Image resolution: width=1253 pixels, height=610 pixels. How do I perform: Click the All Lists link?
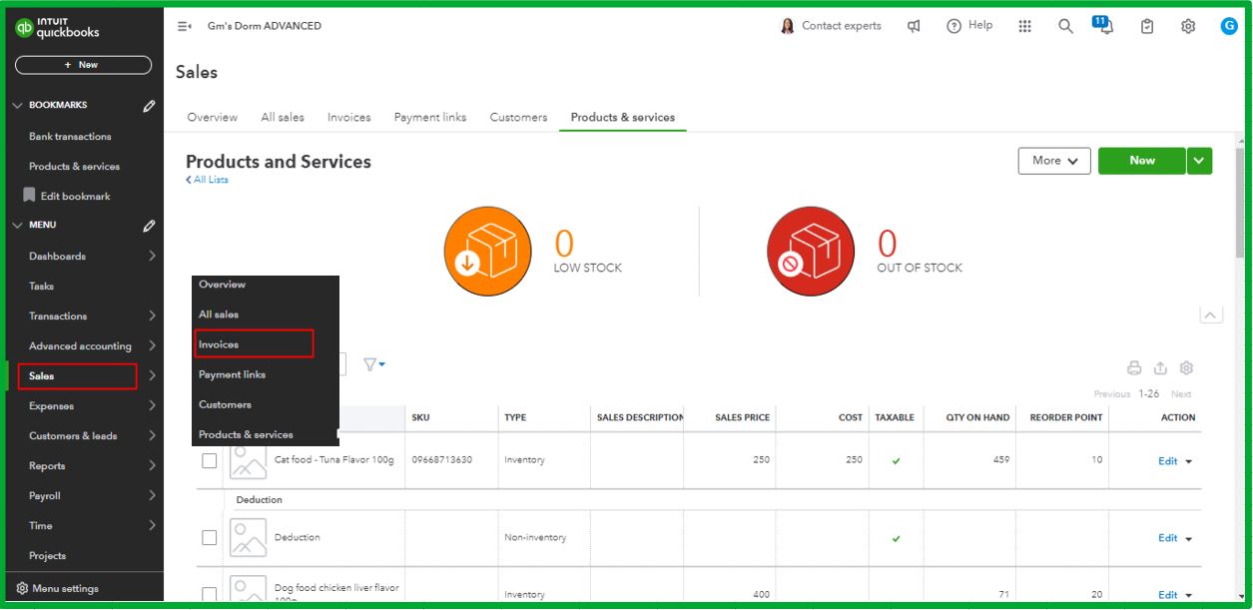(208, 180)
